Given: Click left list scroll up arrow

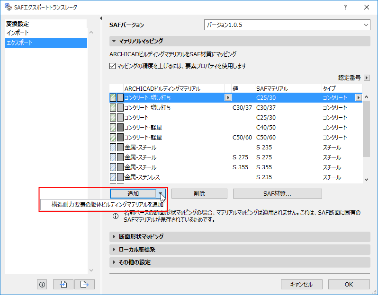Looking at the screenshot, I should click(91, 32).
